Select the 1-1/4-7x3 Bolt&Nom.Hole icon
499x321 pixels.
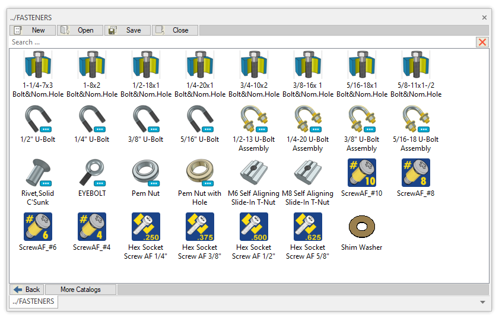[x=38, y=65]
